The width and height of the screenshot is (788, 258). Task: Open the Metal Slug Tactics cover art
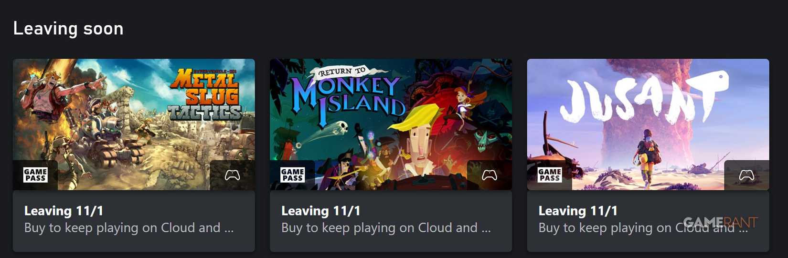tap(134, 124)
